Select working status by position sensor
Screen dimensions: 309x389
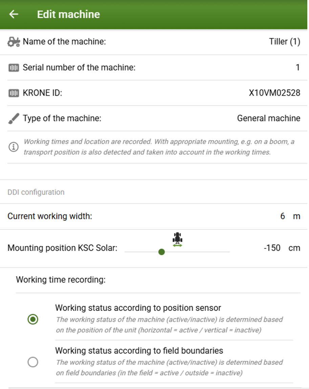[x=33, y=319]
